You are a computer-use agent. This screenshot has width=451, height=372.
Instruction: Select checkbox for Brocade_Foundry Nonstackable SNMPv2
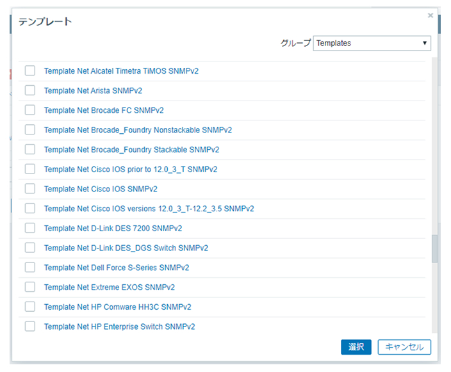(x=30, y=129)
